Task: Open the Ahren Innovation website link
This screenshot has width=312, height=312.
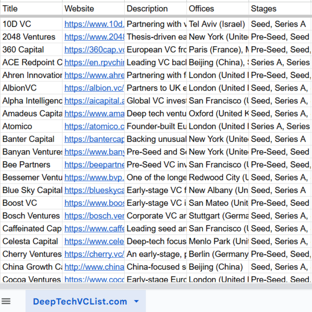Action: [x=94, y=75]
